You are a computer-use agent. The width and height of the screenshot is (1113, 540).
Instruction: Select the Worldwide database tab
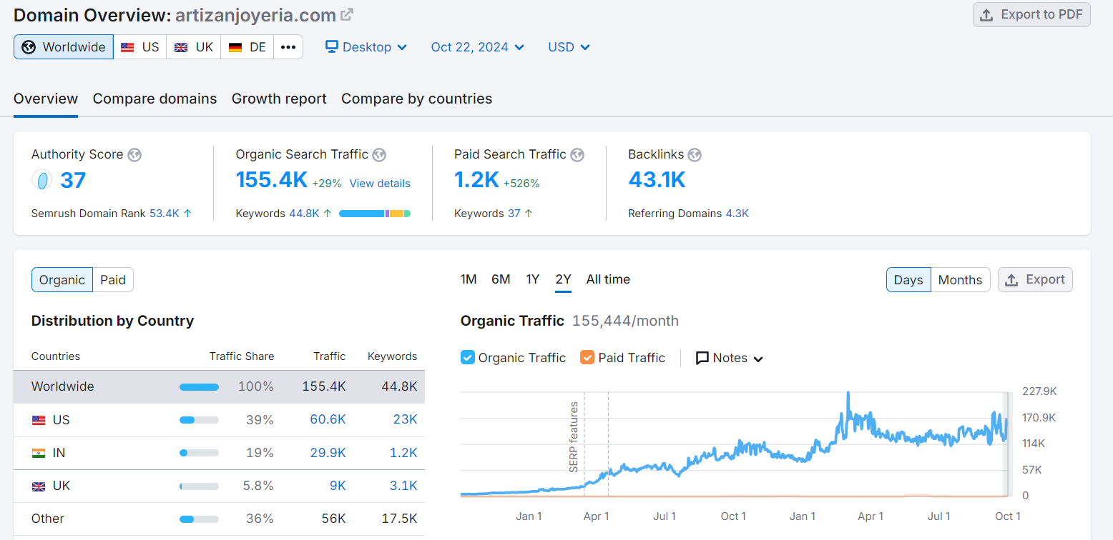[64, 47]
